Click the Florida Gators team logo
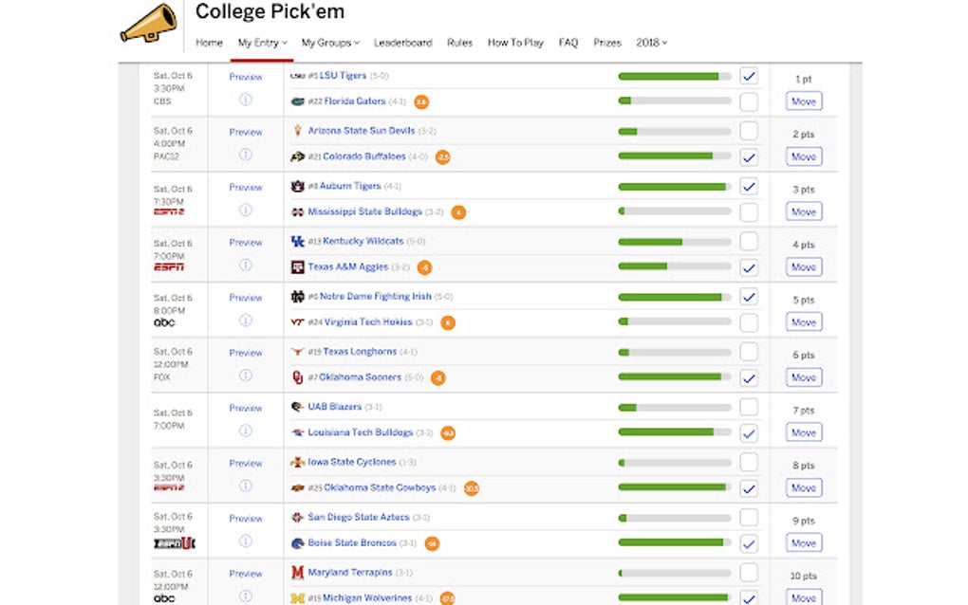This screenshot has height=605, width=968. pos(298,101)
